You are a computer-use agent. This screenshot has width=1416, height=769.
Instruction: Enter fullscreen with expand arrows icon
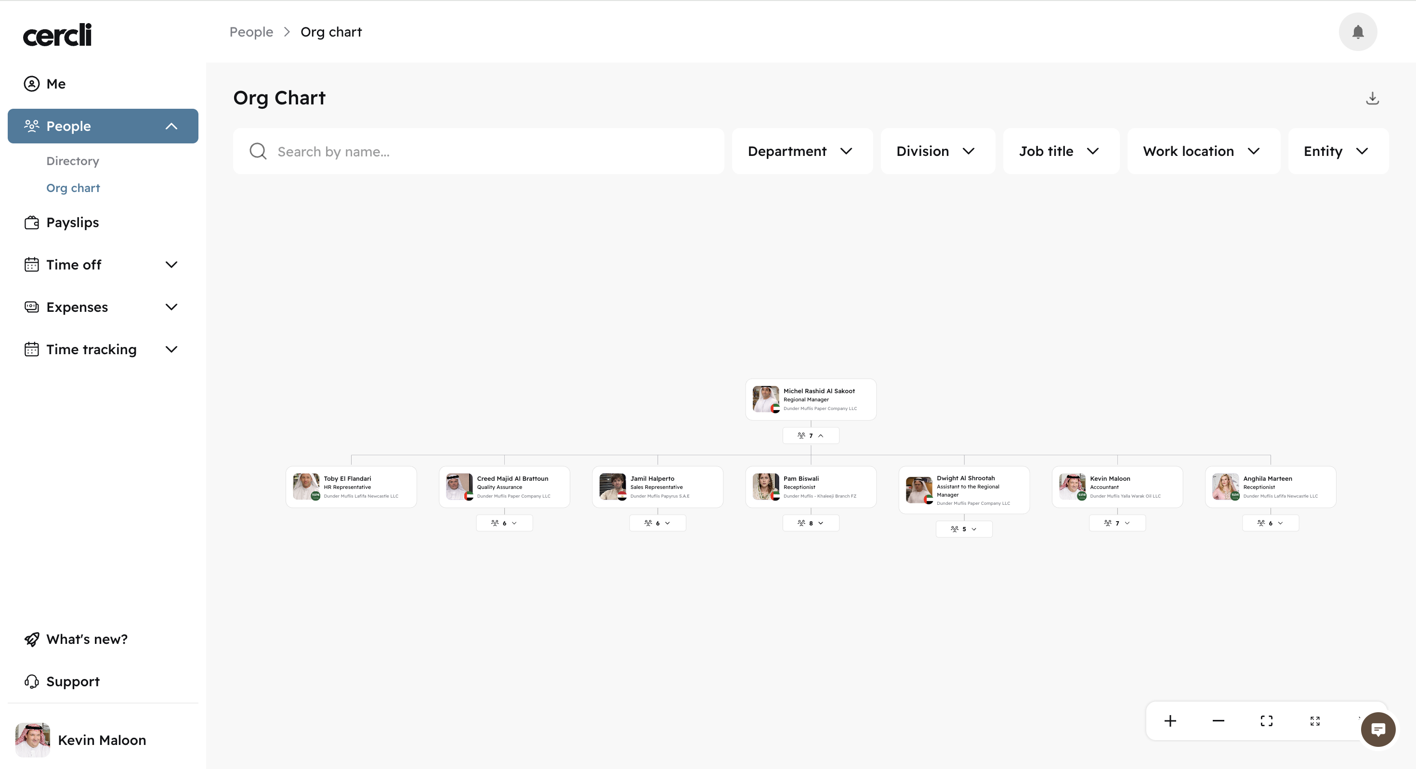[1315, 721]
